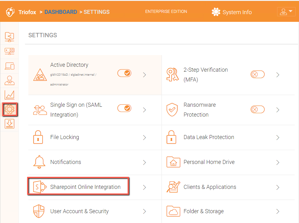The width and height of the screenshot is (299, 223).
Task: Expand the User Account & Security chevron
Action: click(145, 211)
